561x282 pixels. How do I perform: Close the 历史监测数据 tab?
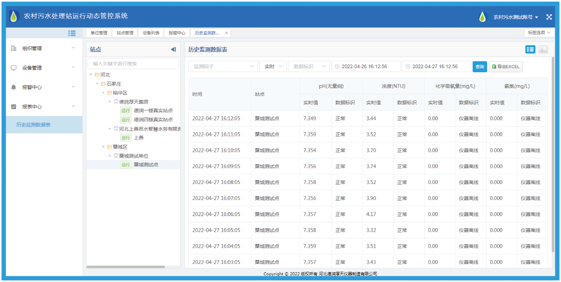(226, 33)
